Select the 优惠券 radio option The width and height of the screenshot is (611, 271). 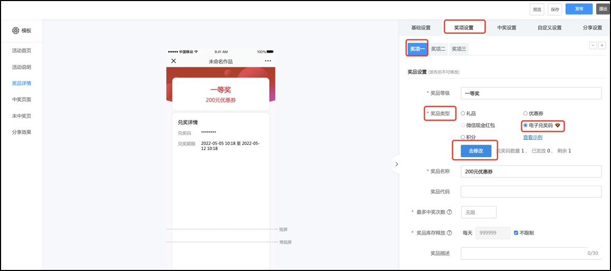pos(526,113)
